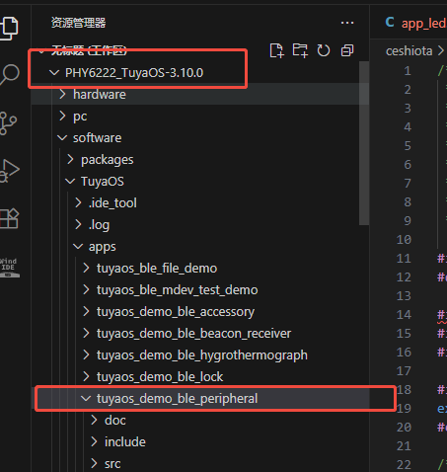447x472 pixels.
Task: Click the 资源管理器 panel title
Action: pos(78,23)
